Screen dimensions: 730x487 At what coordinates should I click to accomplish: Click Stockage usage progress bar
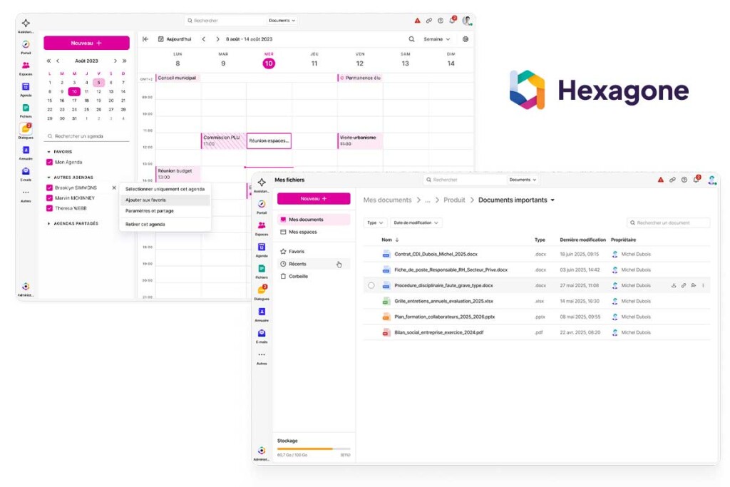(x=314, y=448)
